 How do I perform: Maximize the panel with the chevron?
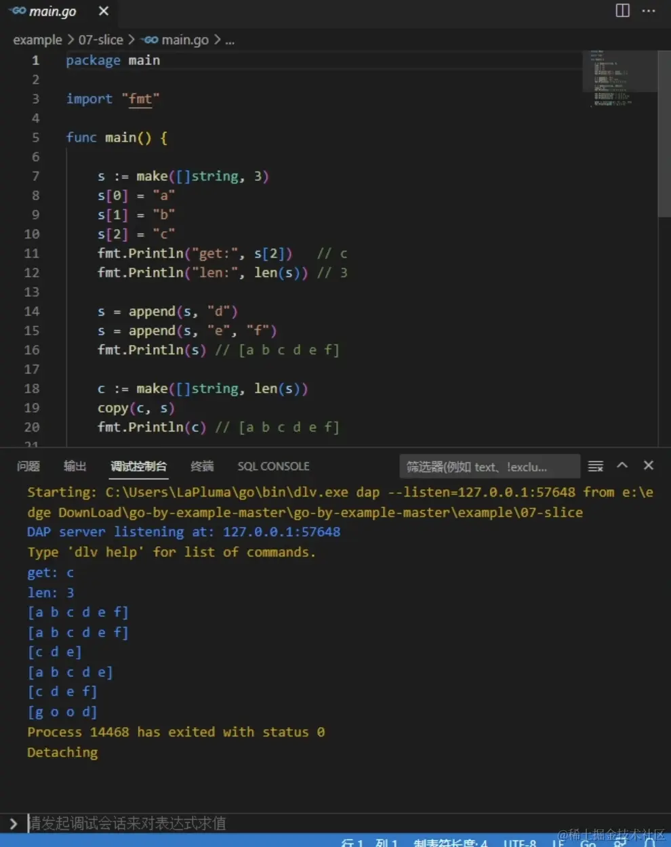pyautogui.click(x=622, y=466)
